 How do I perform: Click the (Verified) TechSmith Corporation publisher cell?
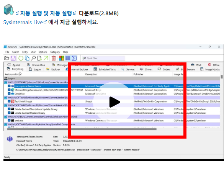(150, 101)
